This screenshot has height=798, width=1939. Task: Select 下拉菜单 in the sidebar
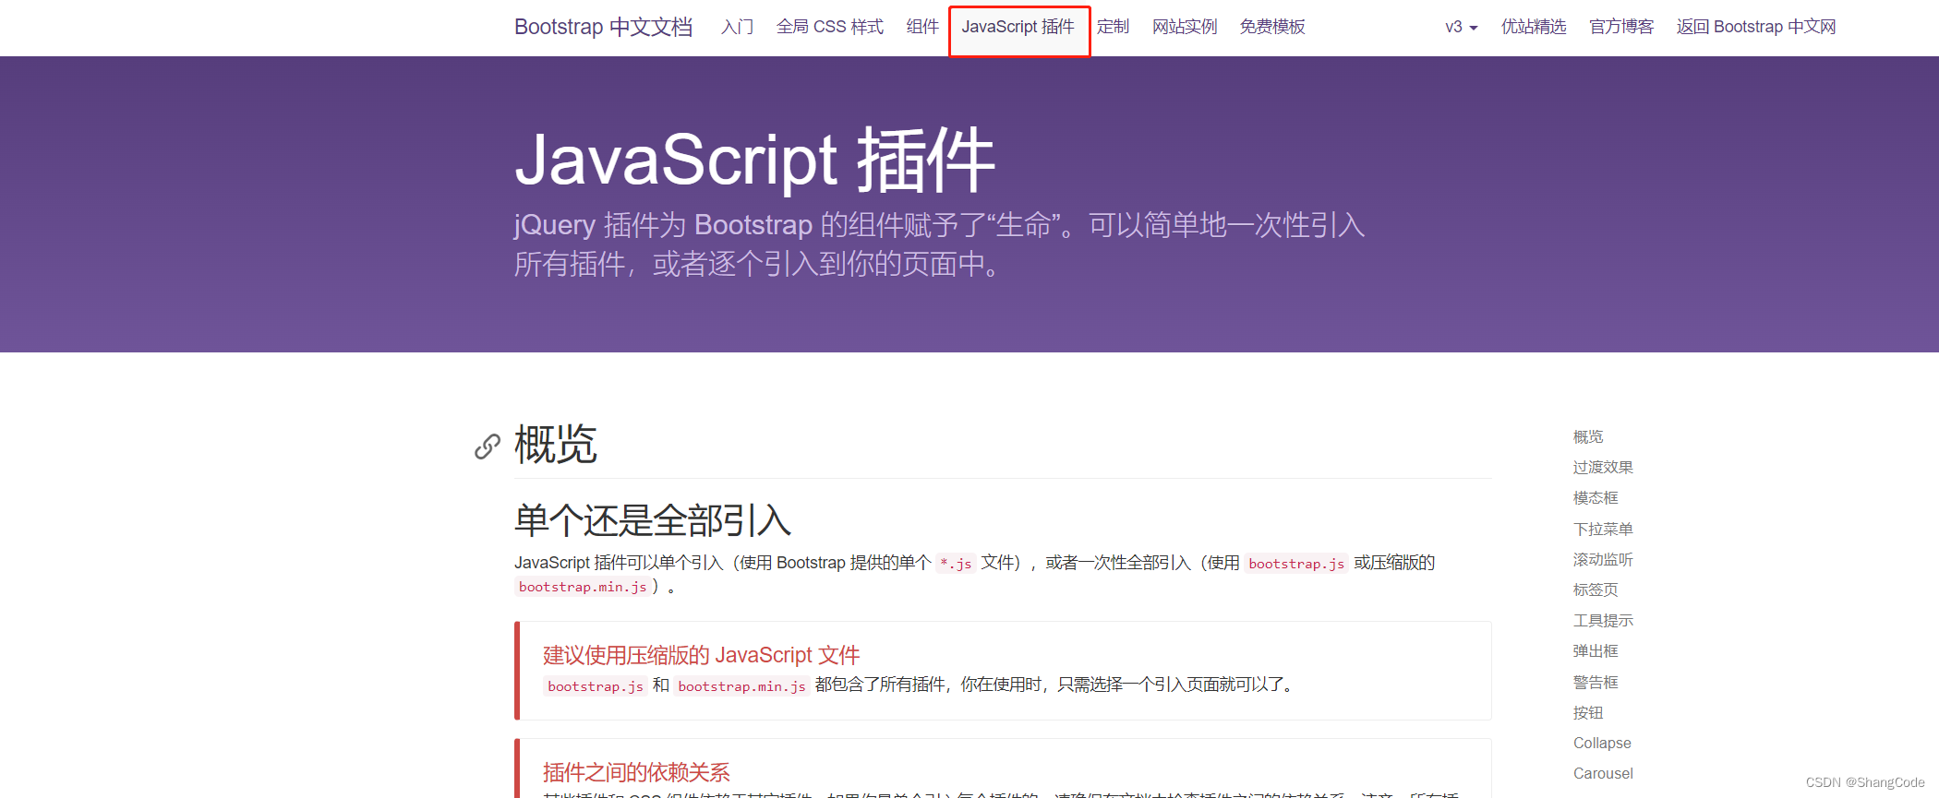1603,529
